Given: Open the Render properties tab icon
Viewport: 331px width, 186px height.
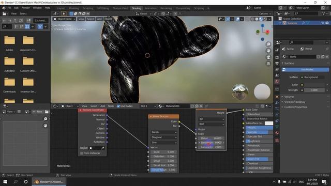Looking at the screenshot, I should coord(277,57).
